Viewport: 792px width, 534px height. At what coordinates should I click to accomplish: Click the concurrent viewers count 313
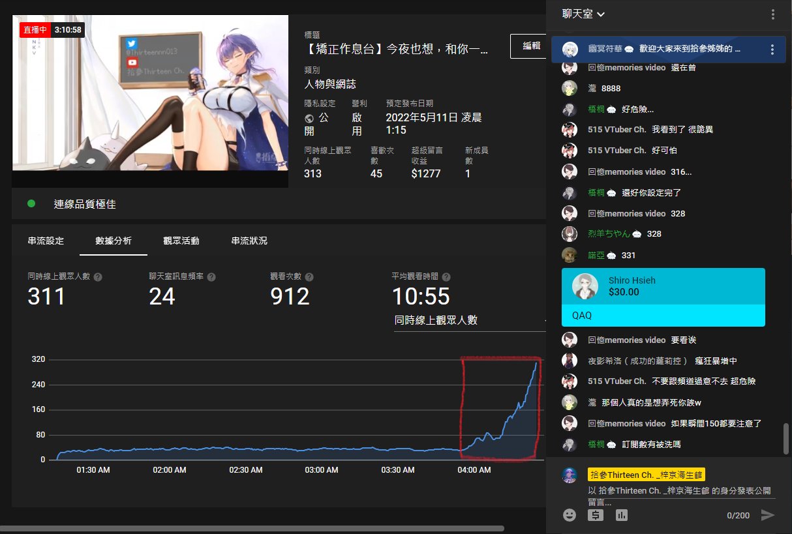[x=312, y=173]
